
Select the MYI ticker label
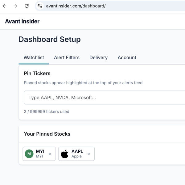(x=40, y=151)
